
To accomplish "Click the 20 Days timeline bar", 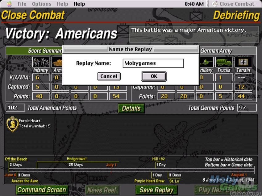I will coord(76,165).
